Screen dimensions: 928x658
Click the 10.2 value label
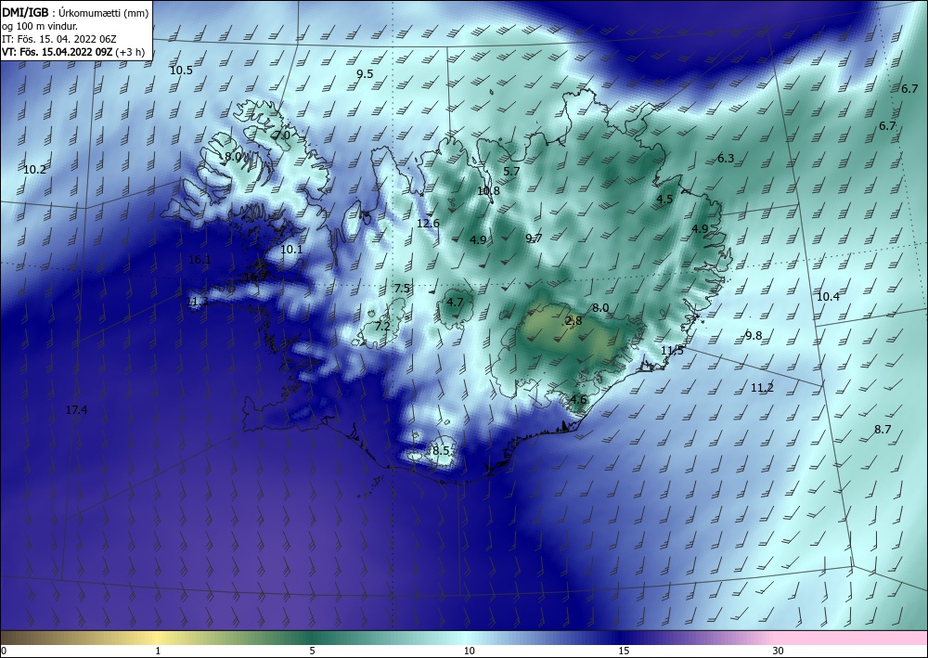coord(34,169)
